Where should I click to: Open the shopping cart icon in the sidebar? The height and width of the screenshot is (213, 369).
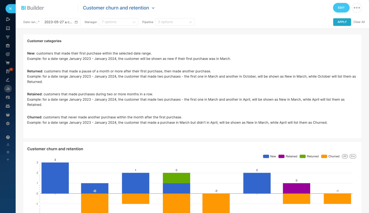click(8, 63)
